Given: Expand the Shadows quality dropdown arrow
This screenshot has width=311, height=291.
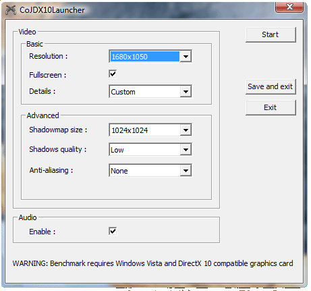Looking at the screenshot, I should pyautogui.click(x=186, y=149).
